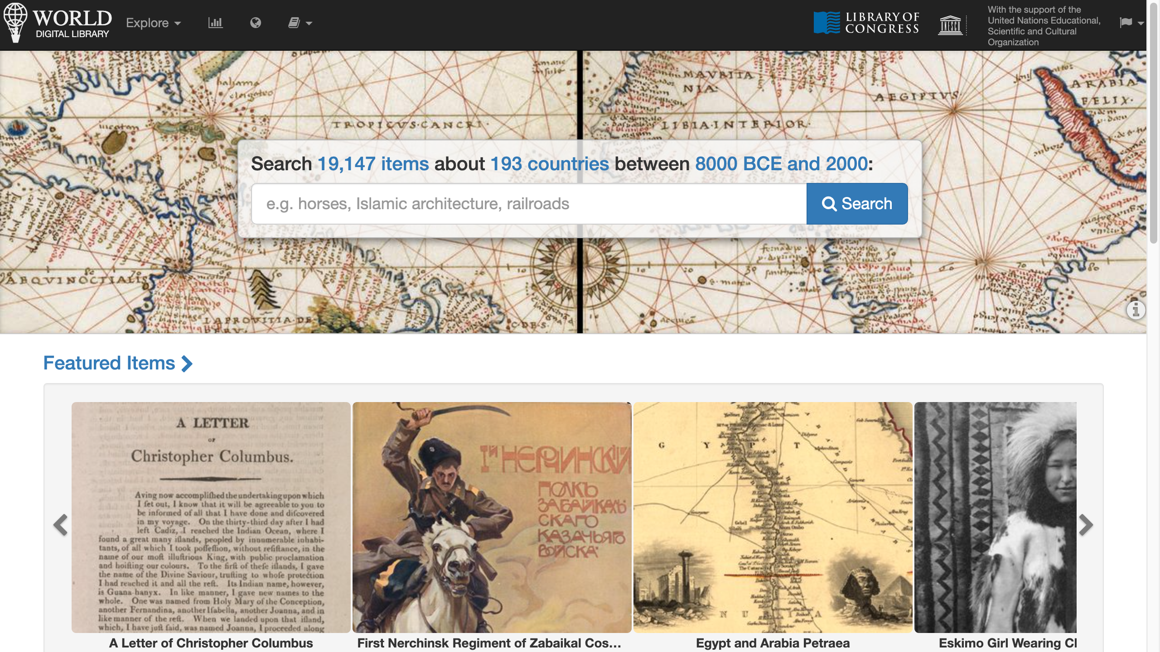
Task: Expand the Explore menu
Action: (153, 23)
